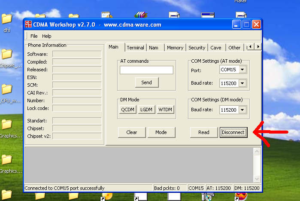Open the File menu
Image resolution: width=300 pixels, height=201 pixels.
34,36
